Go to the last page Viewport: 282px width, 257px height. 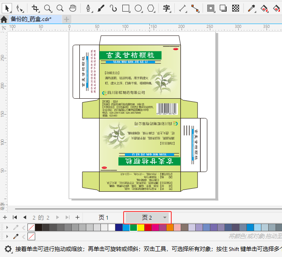(x=67, y=218)
